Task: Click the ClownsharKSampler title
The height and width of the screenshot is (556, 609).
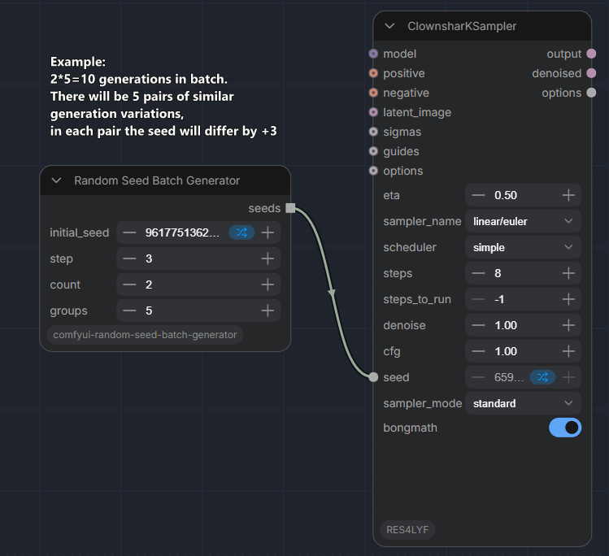Action: (x=462, y=26)
